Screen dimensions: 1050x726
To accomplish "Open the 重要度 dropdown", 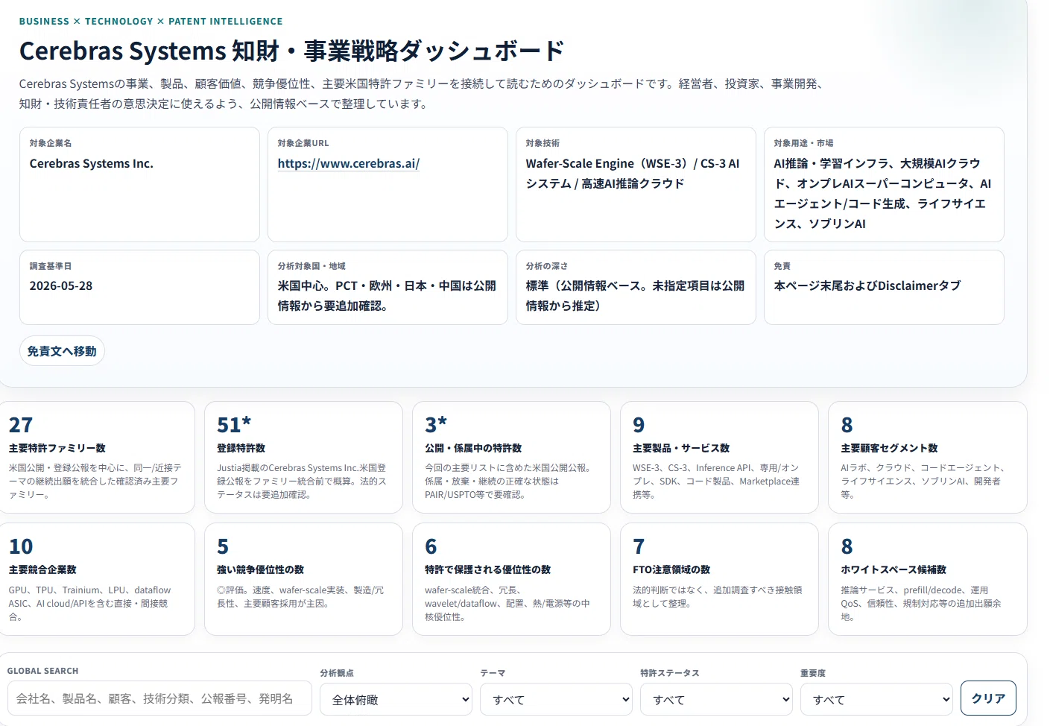I will pyautogui.click(x=877, y=699).
